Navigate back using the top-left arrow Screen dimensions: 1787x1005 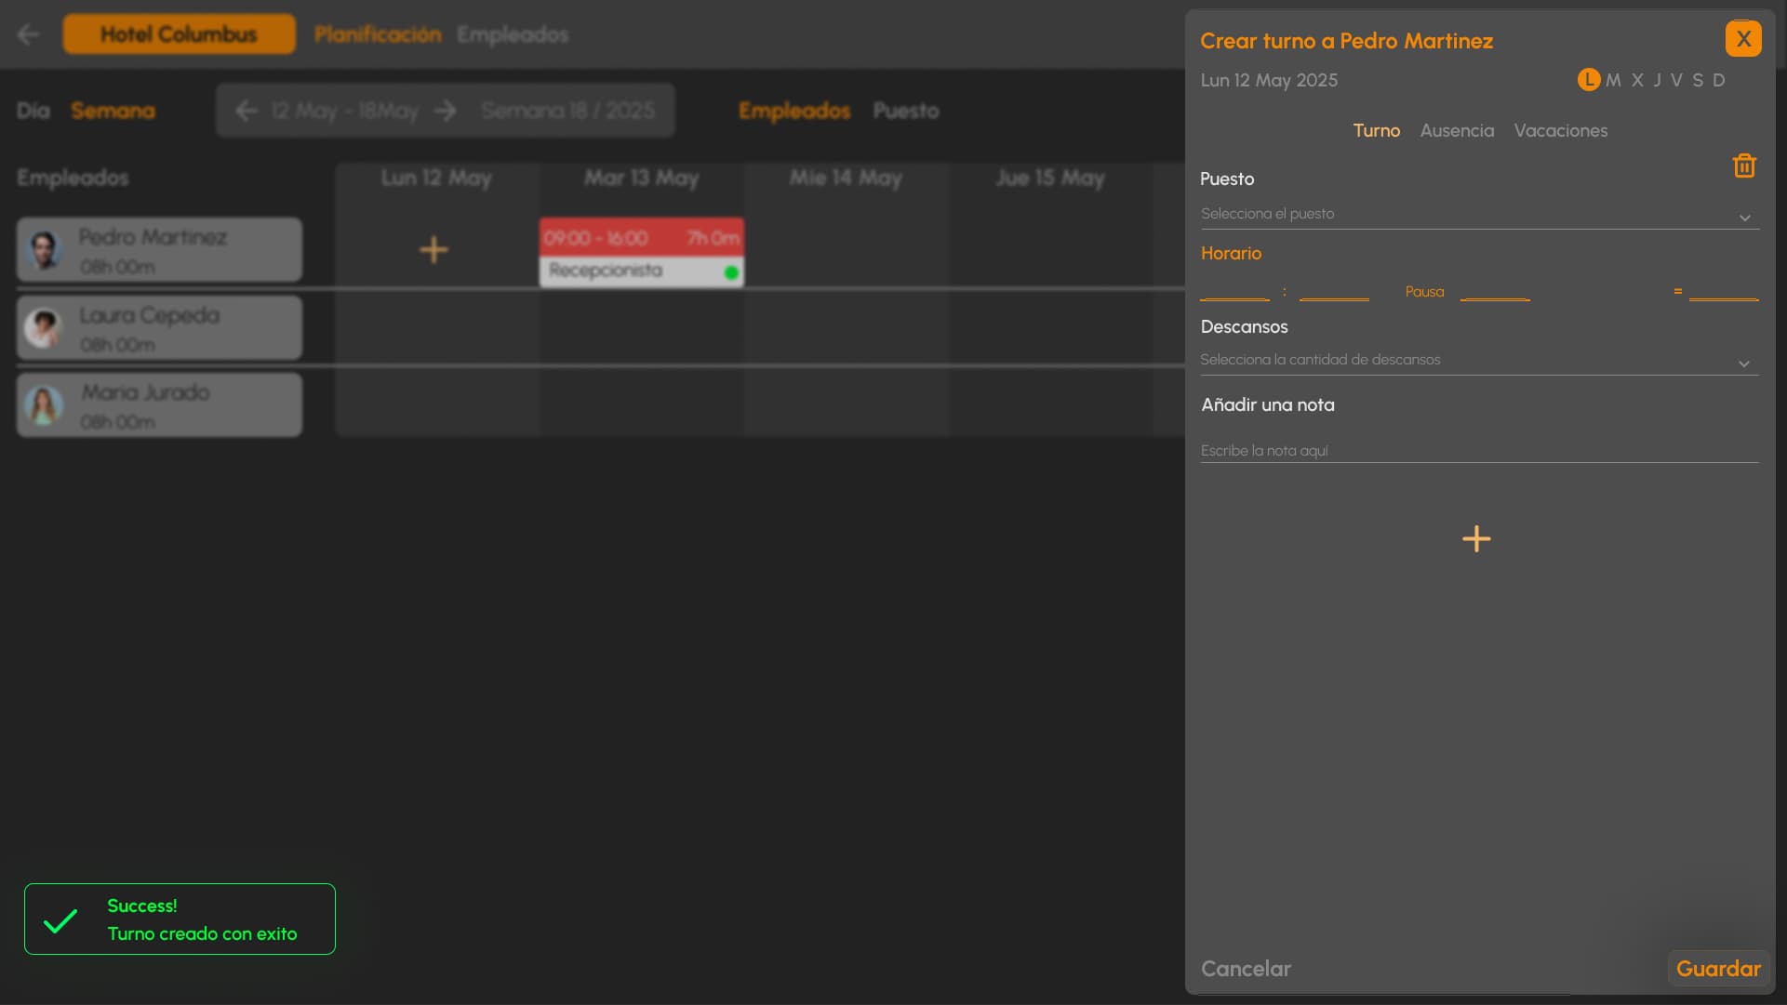pos(28,34)
